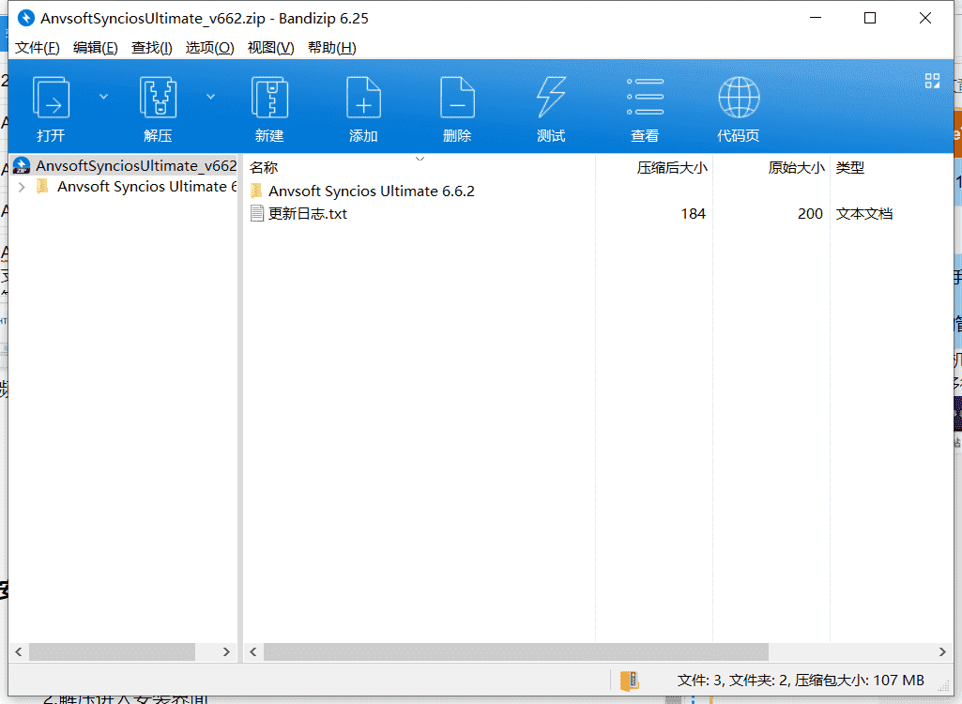Sort by the 压缩后大小 column header
The image size is (962, 704).
(x=672, y=168)
